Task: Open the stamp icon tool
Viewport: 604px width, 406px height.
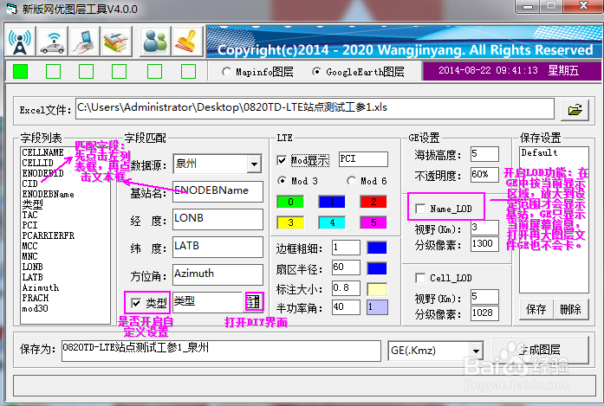Action: (187, 42)
